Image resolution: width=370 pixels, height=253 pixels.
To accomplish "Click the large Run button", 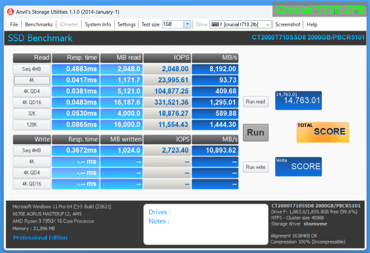I will pos(256,132).
